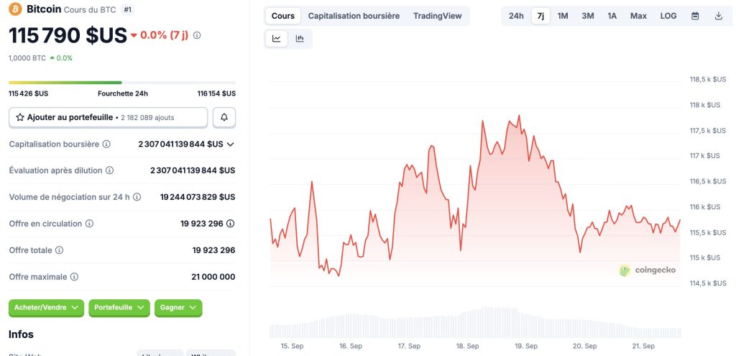Open the calendar date range picker
Screen dimensions: 736x356
695,16
